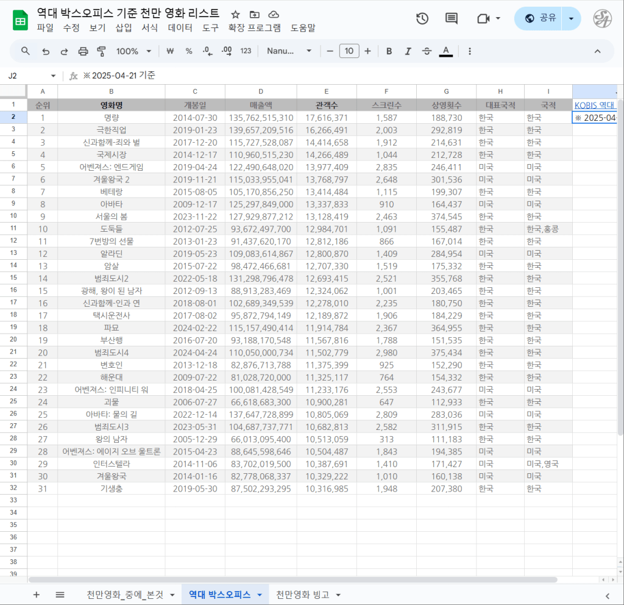Click the print icon
The width and height of the screenshot is (624, 605).
(83, 51)
